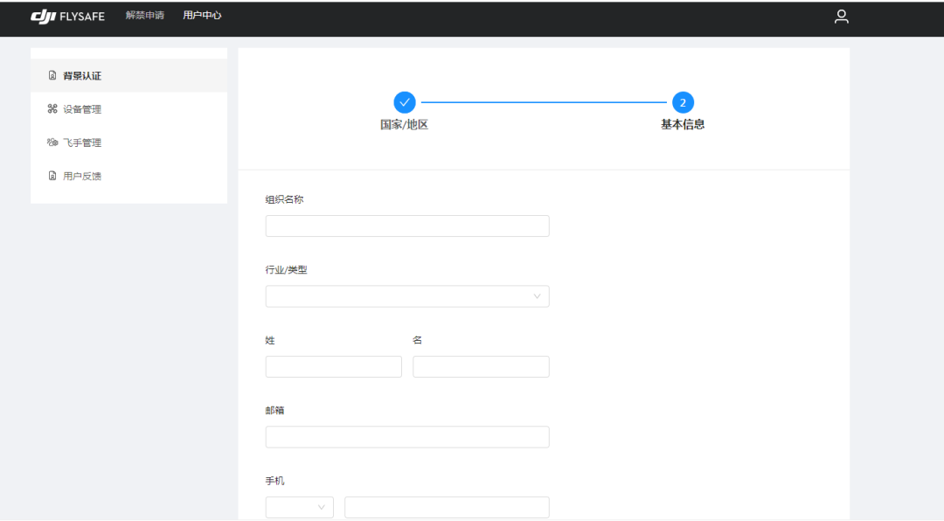This screenshot has height=521, width=944.
Task: Expand the 行业/类型 dropdown
Action: [407, 296]
